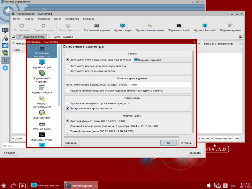Select 'Длинный формат даты' option
This screenshot has width=252, height=189.
click(x=67, y=126)
